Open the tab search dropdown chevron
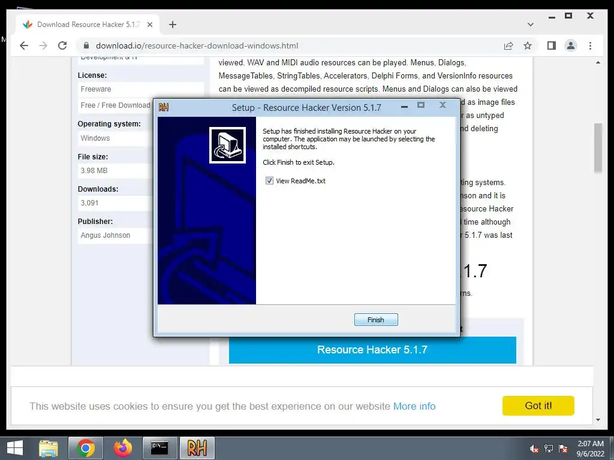The image size is (614, 460). click(530, 24)
